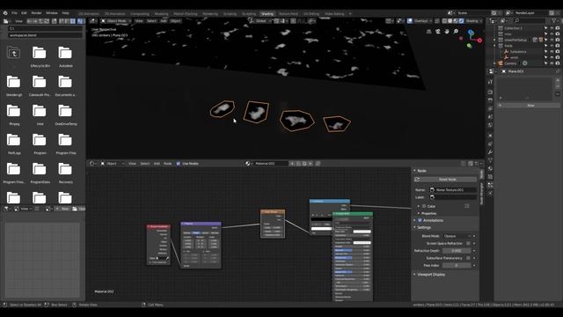
Task: Open the node editor Add menu
Action: pos(157,164)
